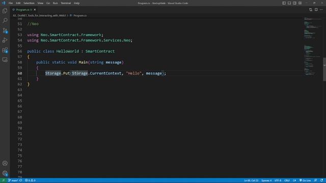326x183 pixels.
Task: Open the Selection menu
Action: click(29, 3)
